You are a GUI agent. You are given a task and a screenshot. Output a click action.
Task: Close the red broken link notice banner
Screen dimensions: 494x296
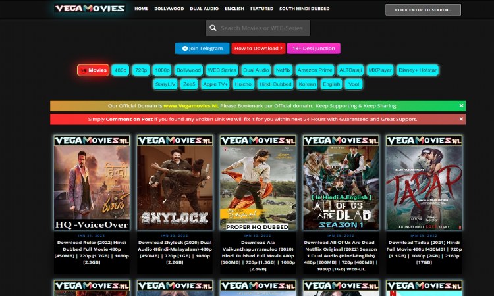[x=461, y=119]
